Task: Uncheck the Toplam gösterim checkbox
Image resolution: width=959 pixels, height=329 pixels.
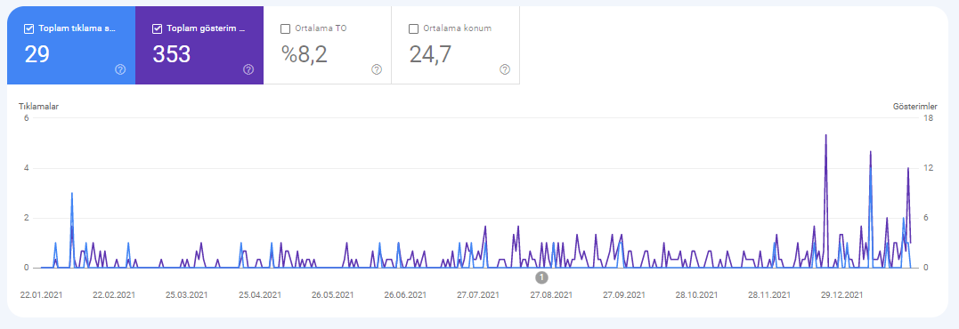Action: pos(158,28)
